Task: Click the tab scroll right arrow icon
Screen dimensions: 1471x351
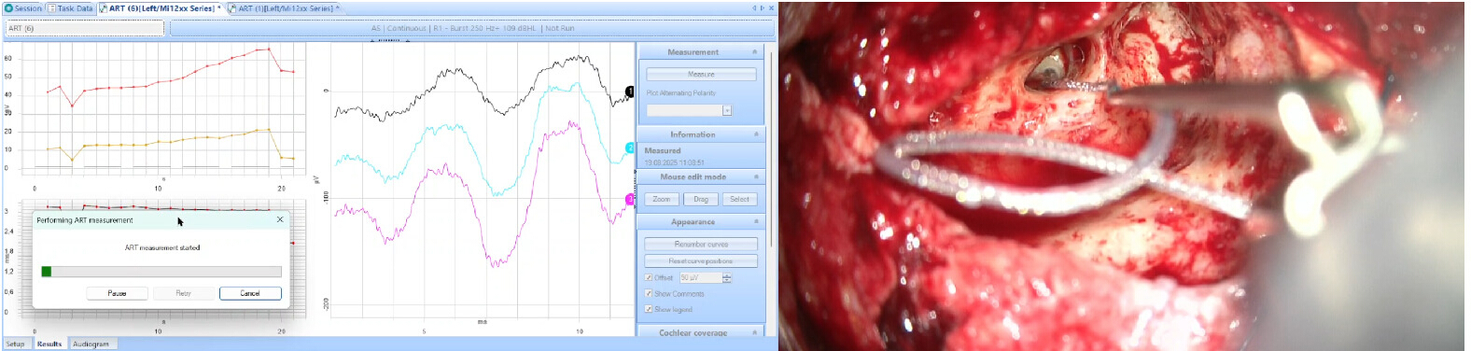Action: click(763, 8)
